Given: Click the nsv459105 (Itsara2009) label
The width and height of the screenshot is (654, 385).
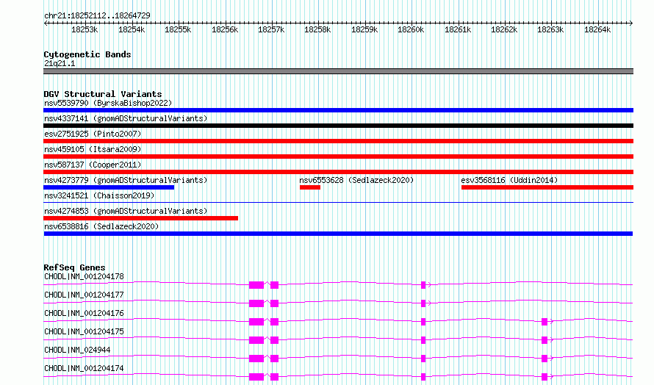Looking at the screenshot, I should [x=93, y=149].
